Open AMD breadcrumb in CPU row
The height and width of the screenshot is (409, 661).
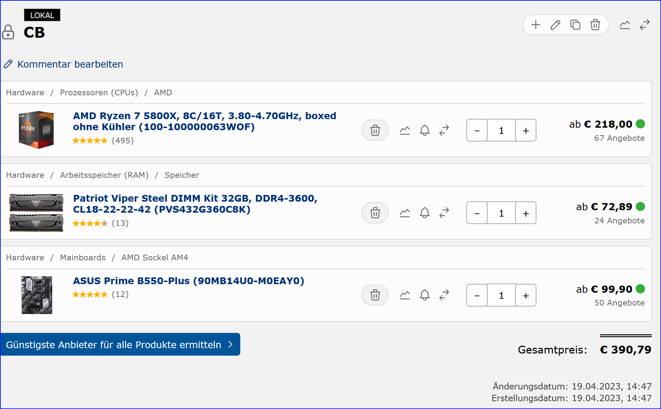point(163,92)
